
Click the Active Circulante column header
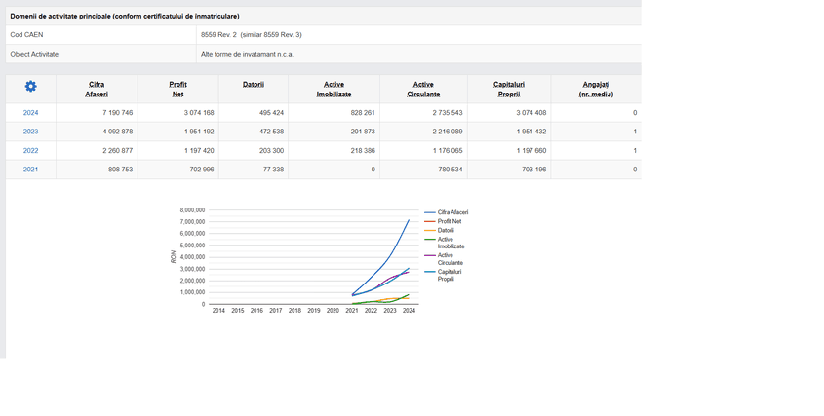(423, 89)
